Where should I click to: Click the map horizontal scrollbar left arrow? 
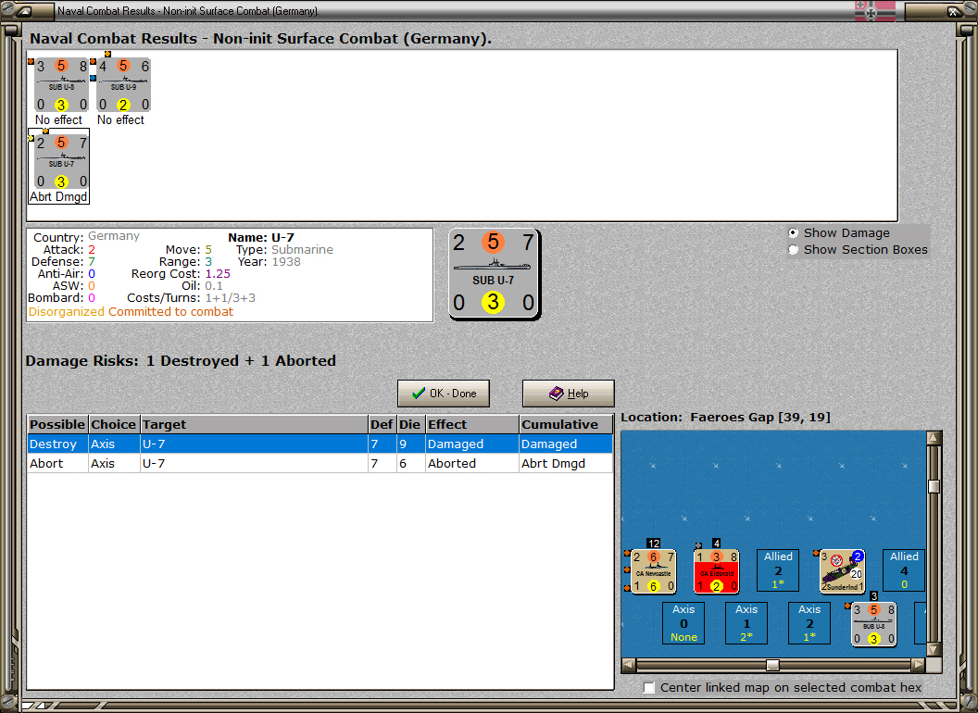click(629, 665)
